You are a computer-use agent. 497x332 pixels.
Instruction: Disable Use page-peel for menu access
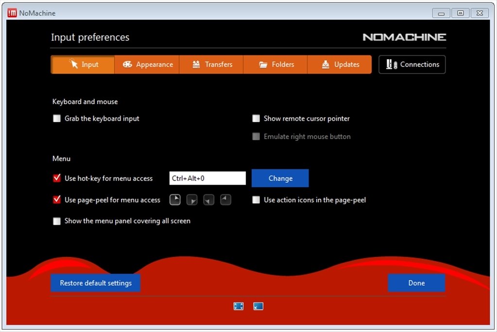tap(57, 200)
